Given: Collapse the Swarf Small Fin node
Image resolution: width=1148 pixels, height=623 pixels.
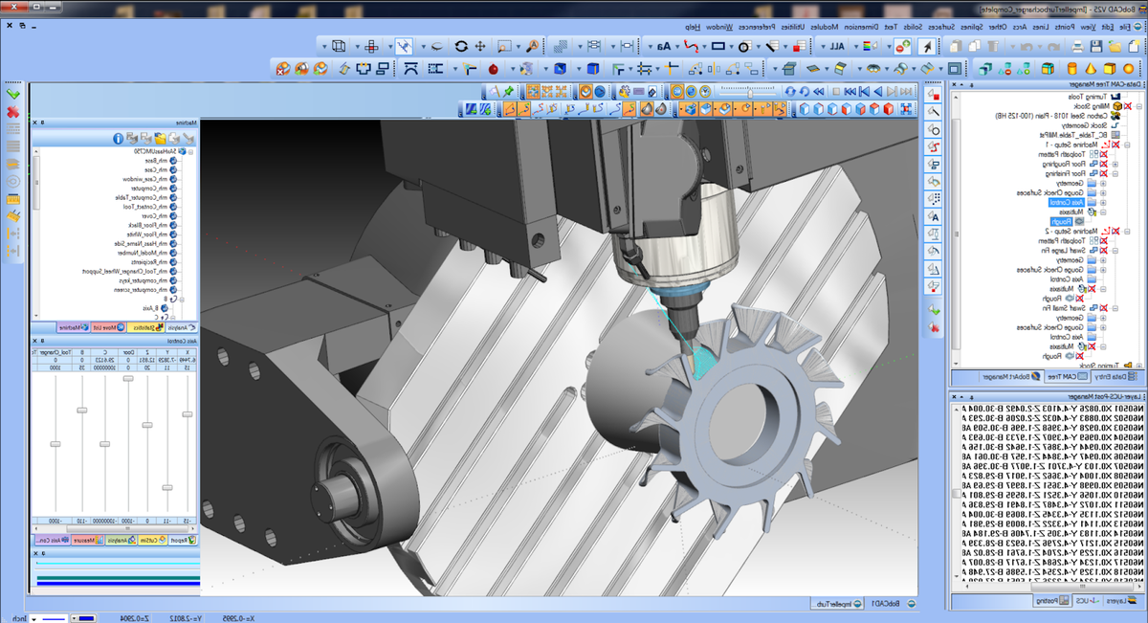Looking at the screenshot, I should tap(1115, 308).
